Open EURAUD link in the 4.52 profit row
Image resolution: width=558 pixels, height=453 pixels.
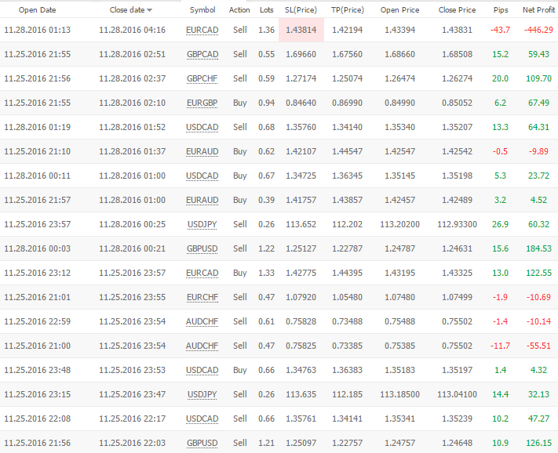coord(202,200)
